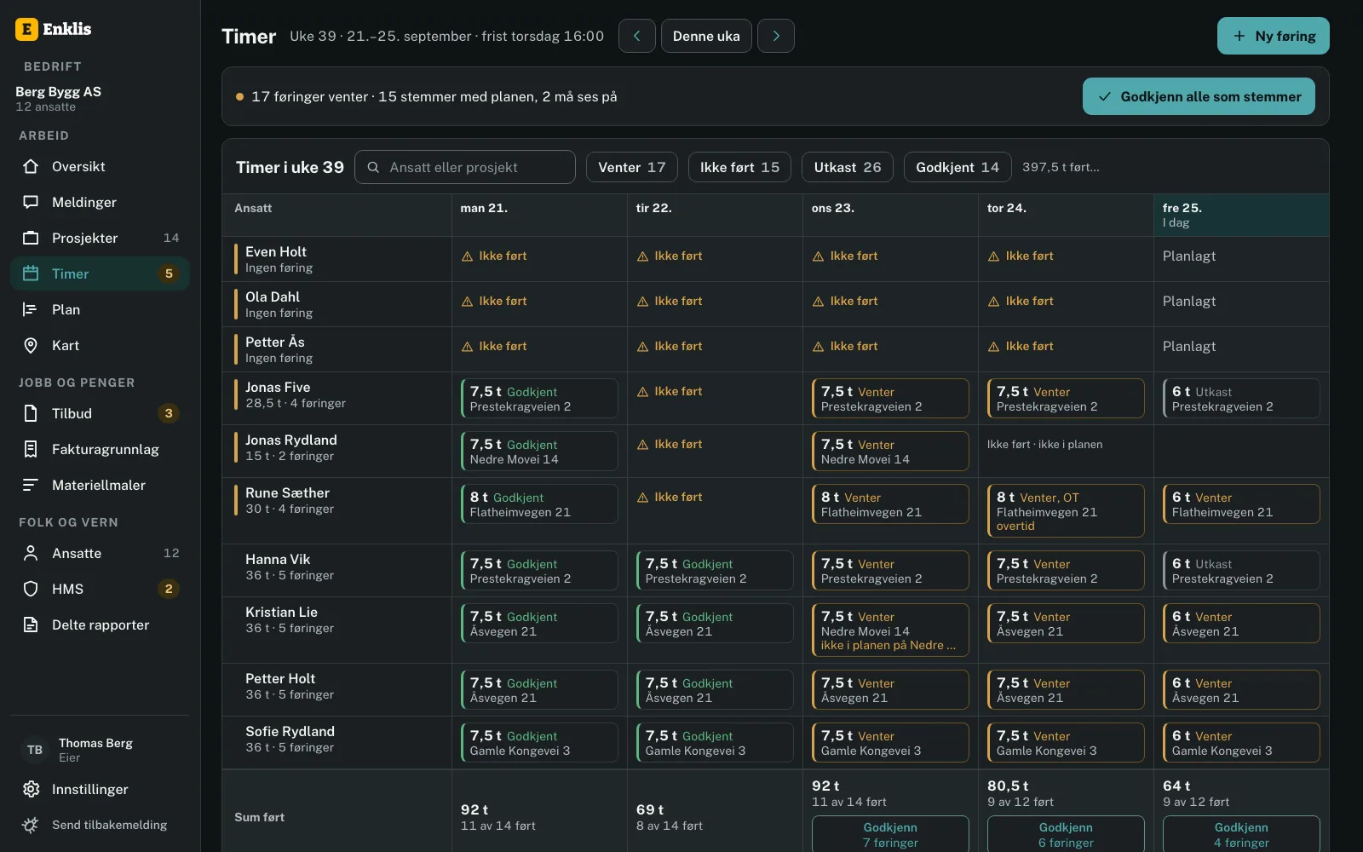Click the Prosjekter folder icon
This screenshot has width=1363, height=852.
31,238
